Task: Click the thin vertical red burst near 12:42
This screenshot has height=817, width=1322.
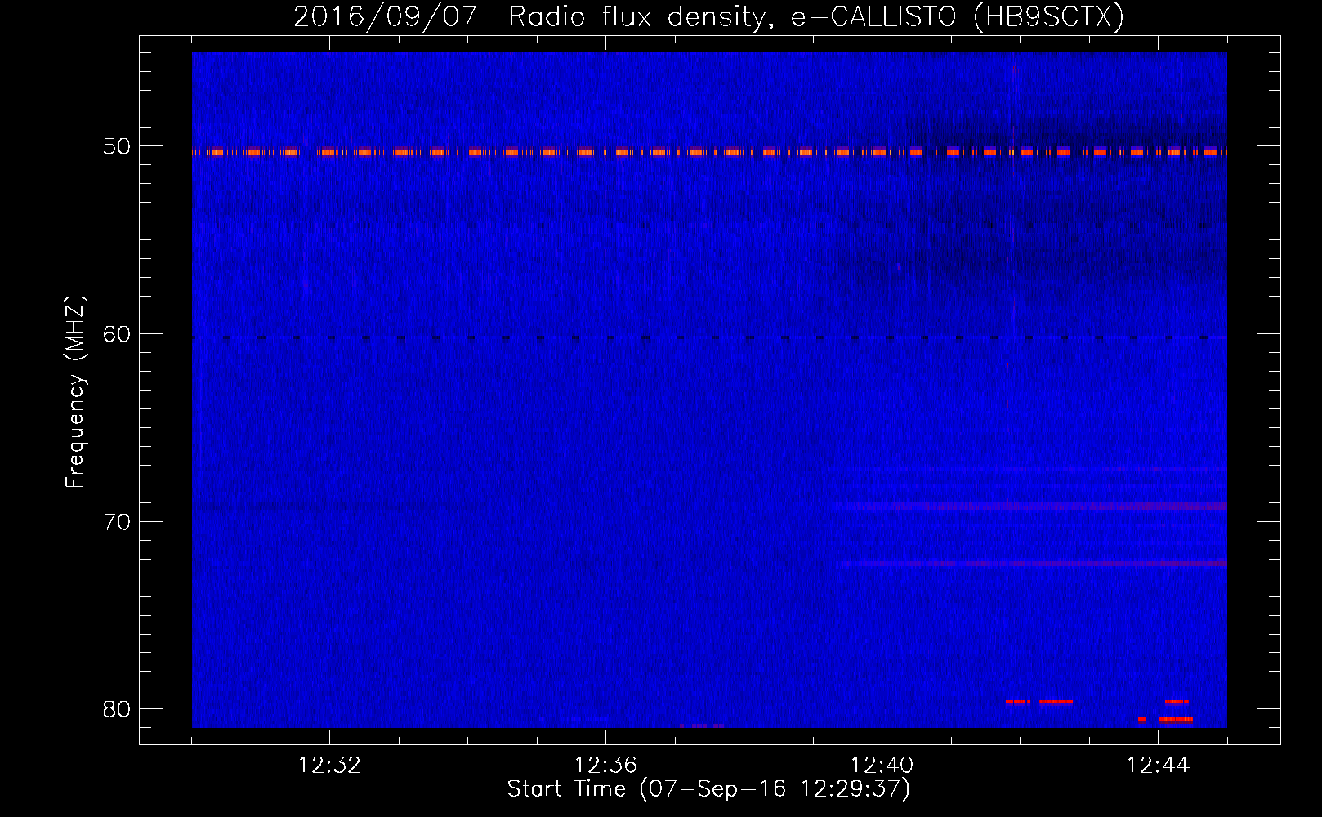Action: 1013,196
